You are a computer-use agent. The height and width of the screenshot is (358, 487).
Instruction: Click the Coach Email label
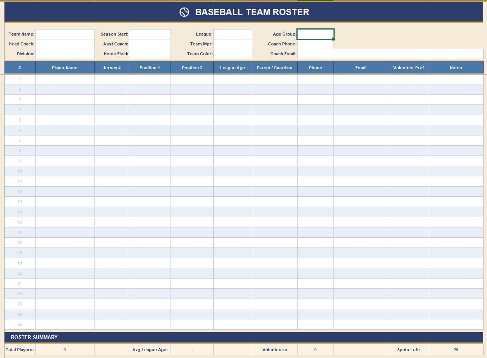(283, 54)
